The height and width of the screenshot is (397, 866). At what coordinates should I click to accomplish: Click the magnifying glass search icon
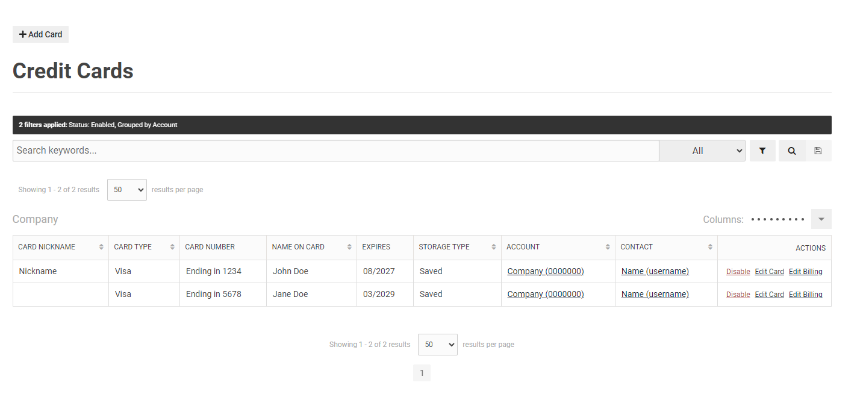click(x=791, y=151)
